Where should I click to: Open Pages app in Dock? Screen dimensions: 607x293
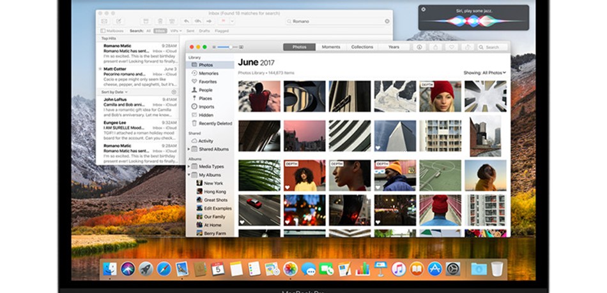(344, 269)
